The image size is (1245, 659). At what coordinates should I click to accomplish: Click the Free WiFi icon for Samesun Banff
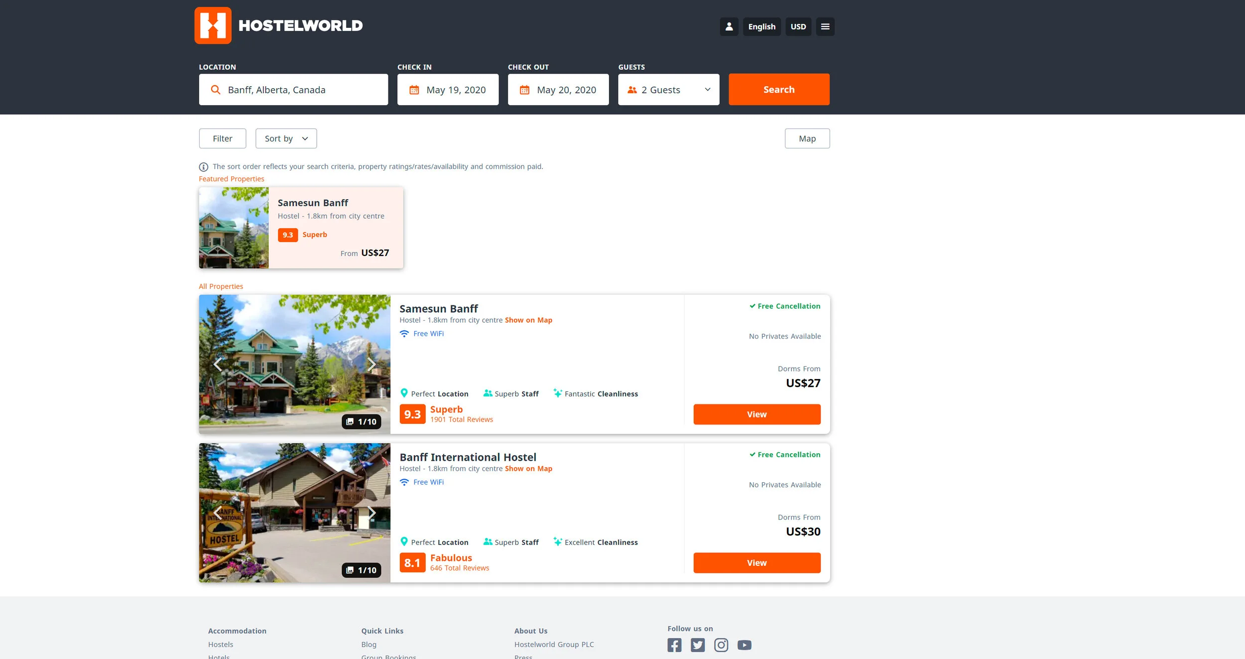(404, 334)
